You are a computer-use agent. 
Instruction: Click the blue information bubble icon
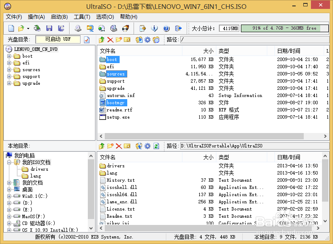pyautogui.click(x=154, y=28)
